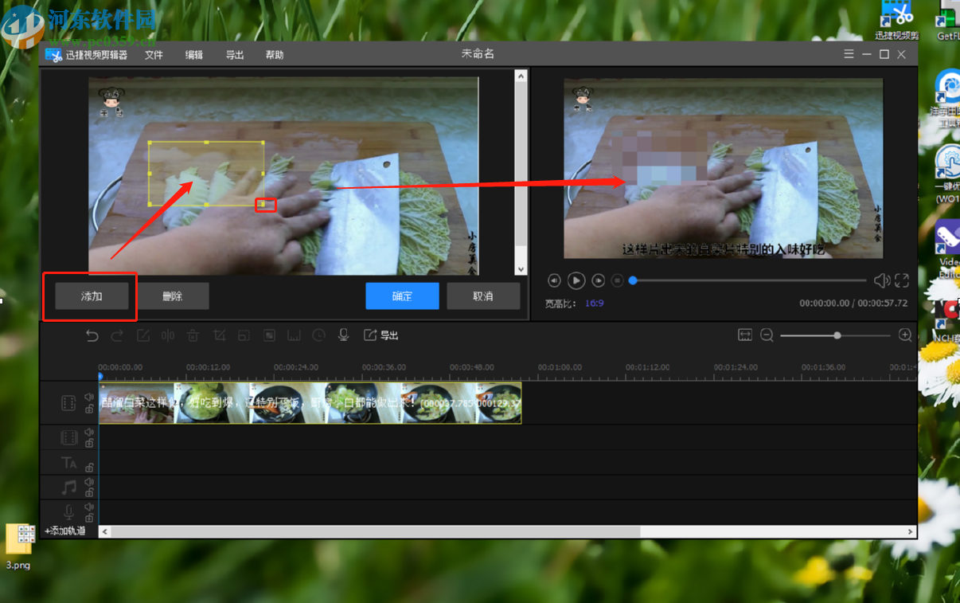Screen dimensions: 960x603
Task: Click the mosaic tool icon in the toolbar
Action: pyautogui.click(x=269, y=335)
